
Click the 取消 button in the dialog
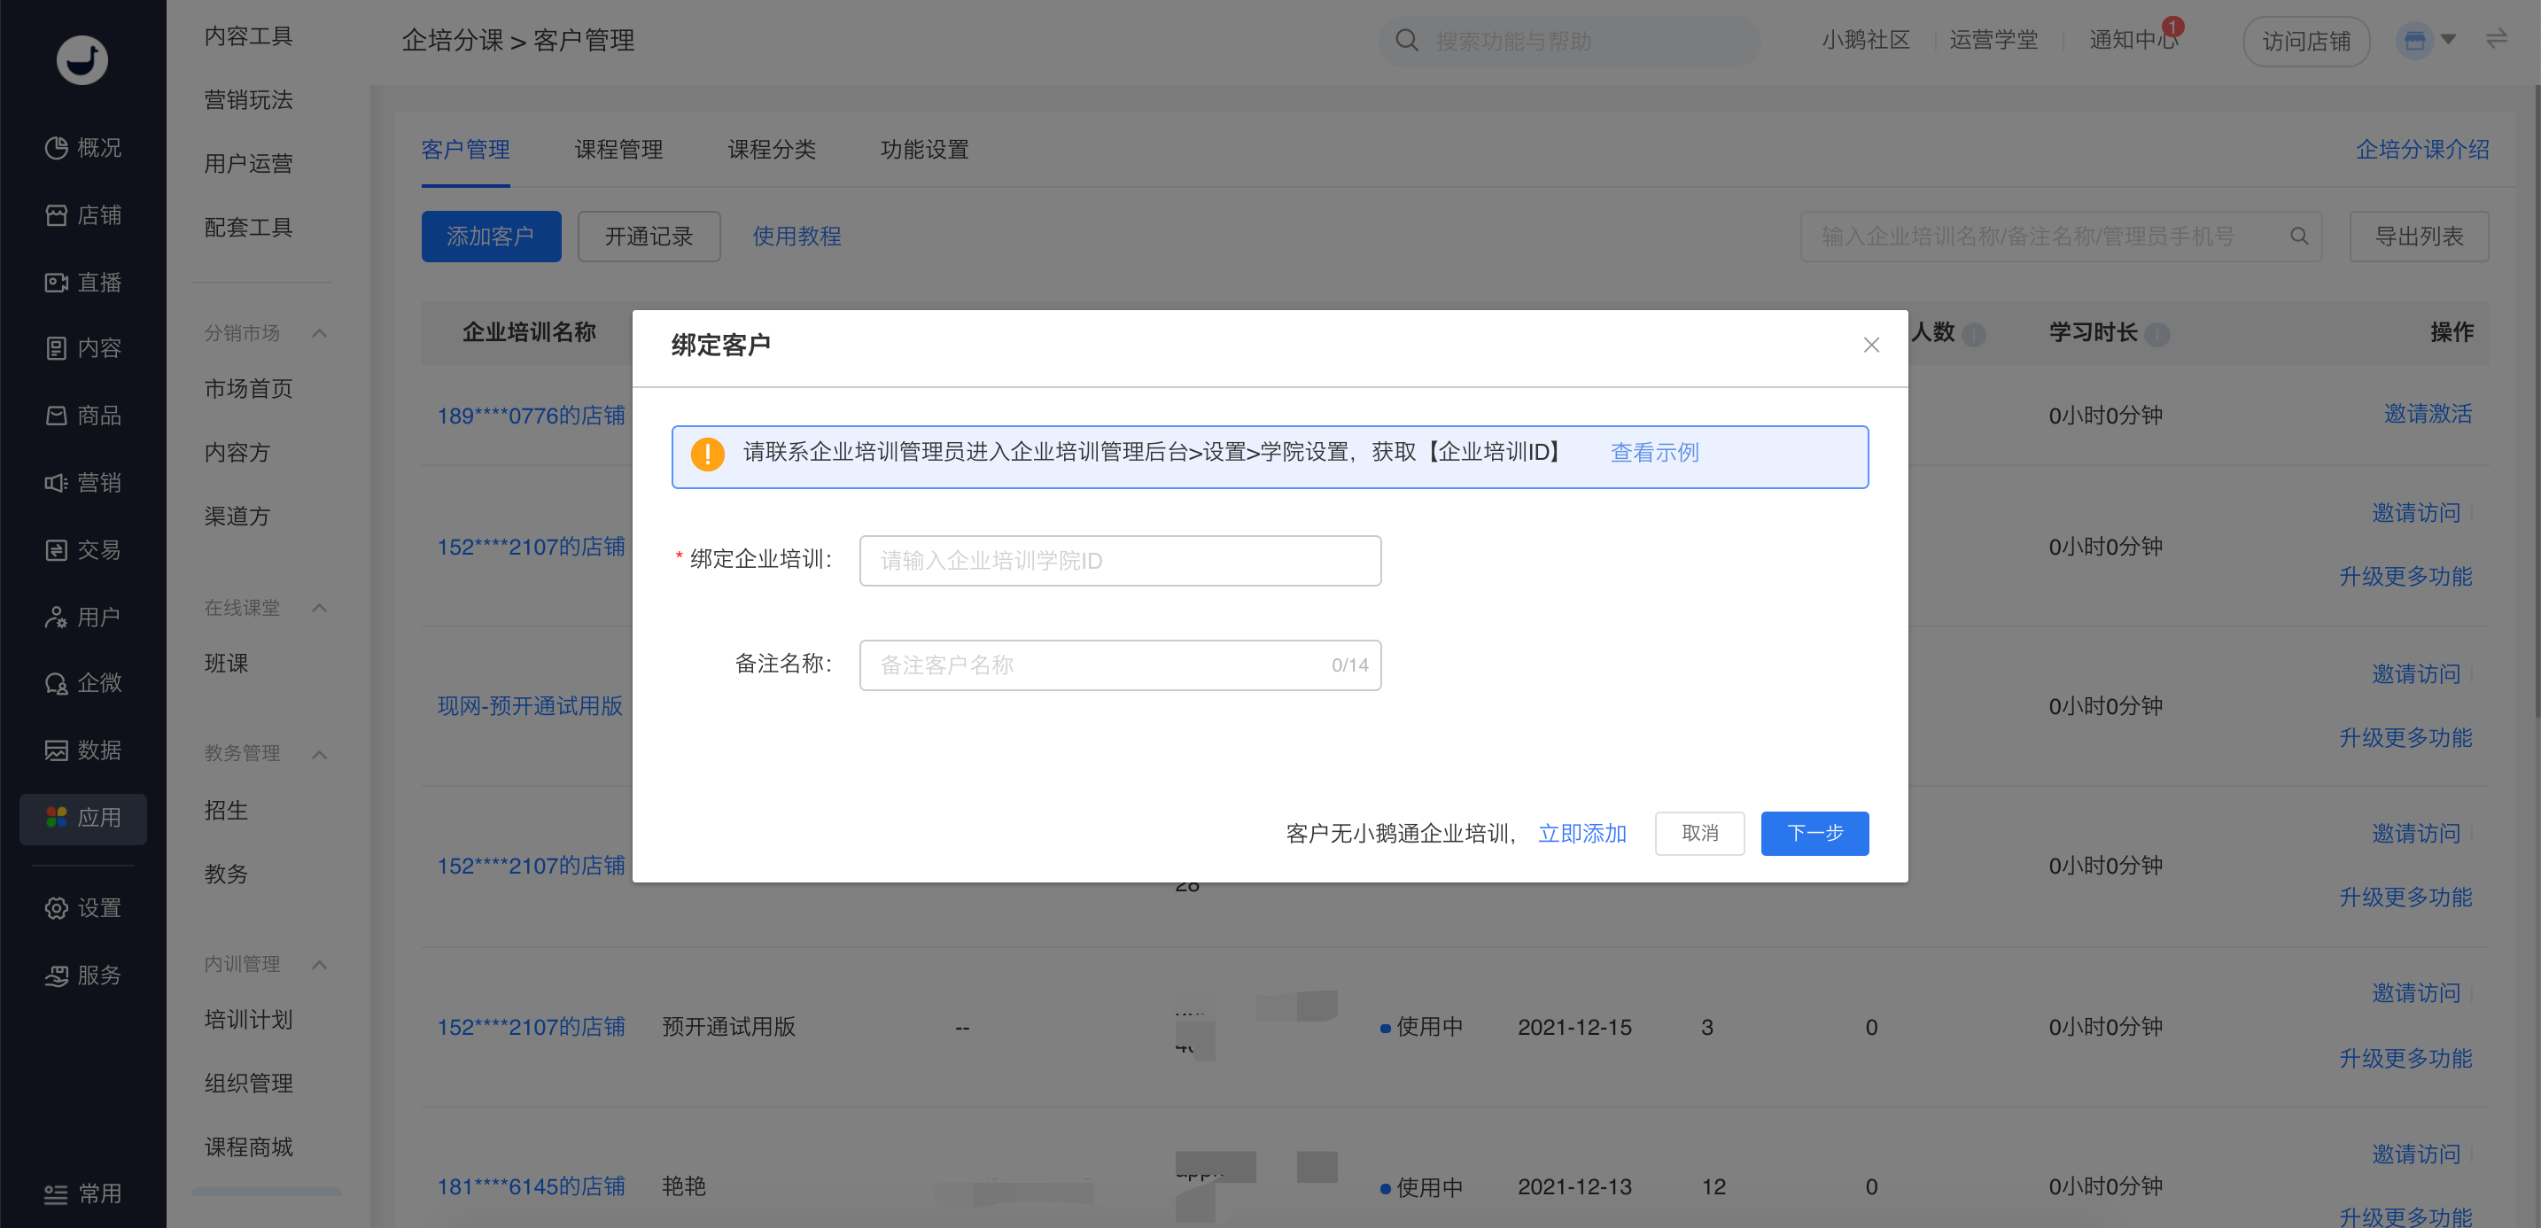click(1699, 834)
